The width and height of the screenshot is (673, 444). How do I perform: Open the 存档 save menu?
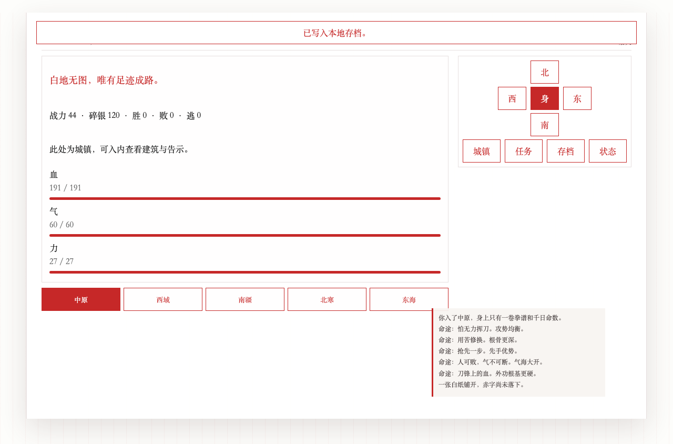click(565, 151)
